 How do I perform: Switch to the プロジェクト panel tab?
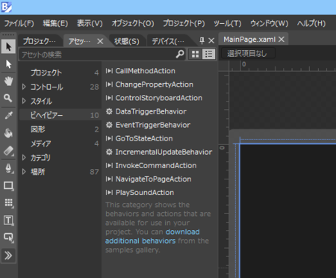[x=40, y=41]
